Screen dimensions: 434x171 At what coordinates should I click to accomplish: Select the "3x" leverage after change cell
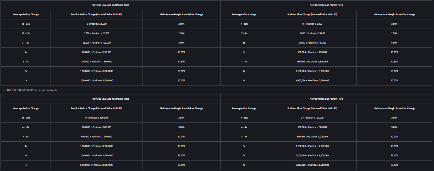[244, 146]
